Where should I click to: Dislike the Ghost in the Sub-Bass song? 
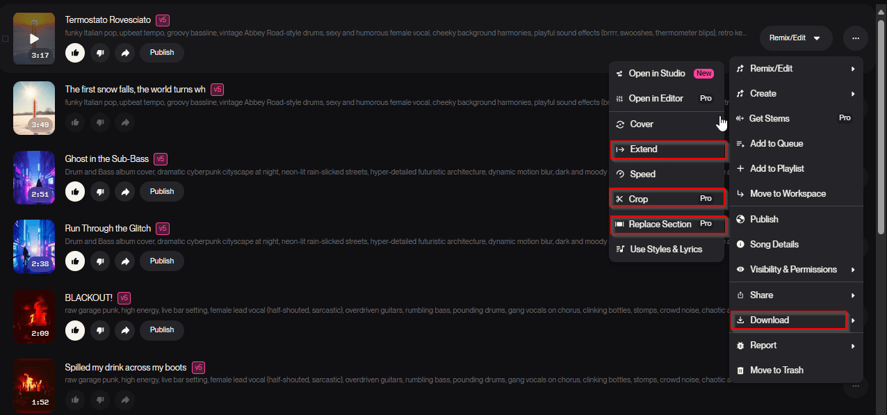(100, 192)
